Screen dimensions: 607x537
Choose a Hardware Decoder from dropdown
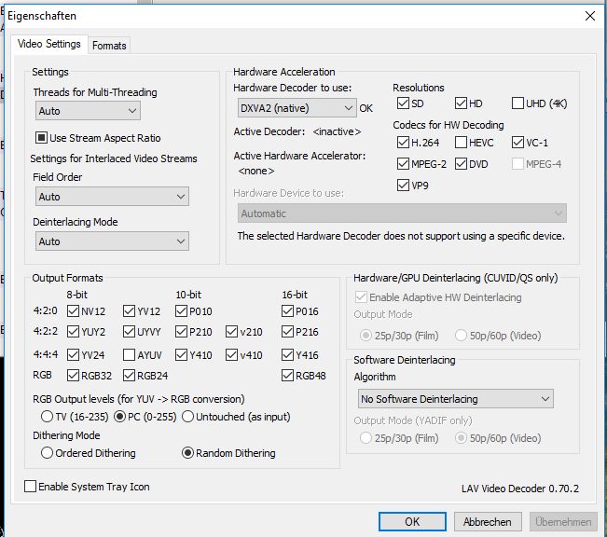(295, 108)
